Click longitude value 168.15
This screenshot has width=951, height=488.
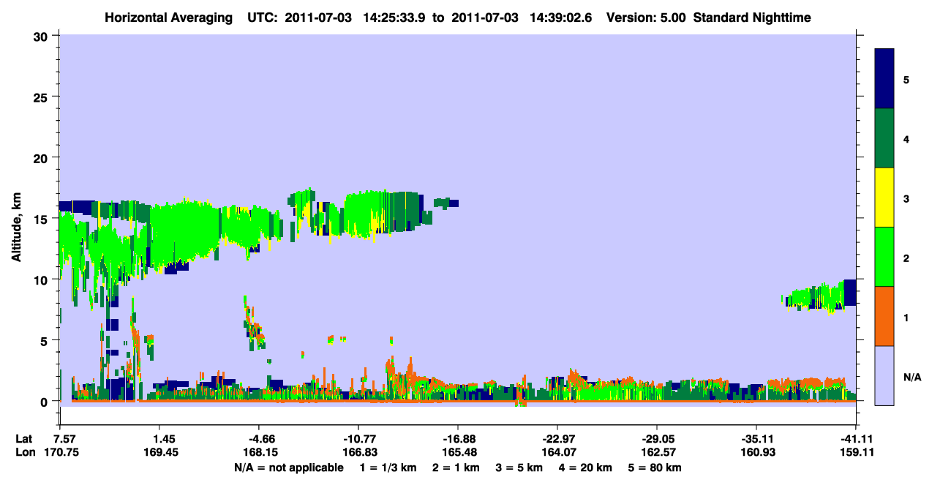point(259,452)
